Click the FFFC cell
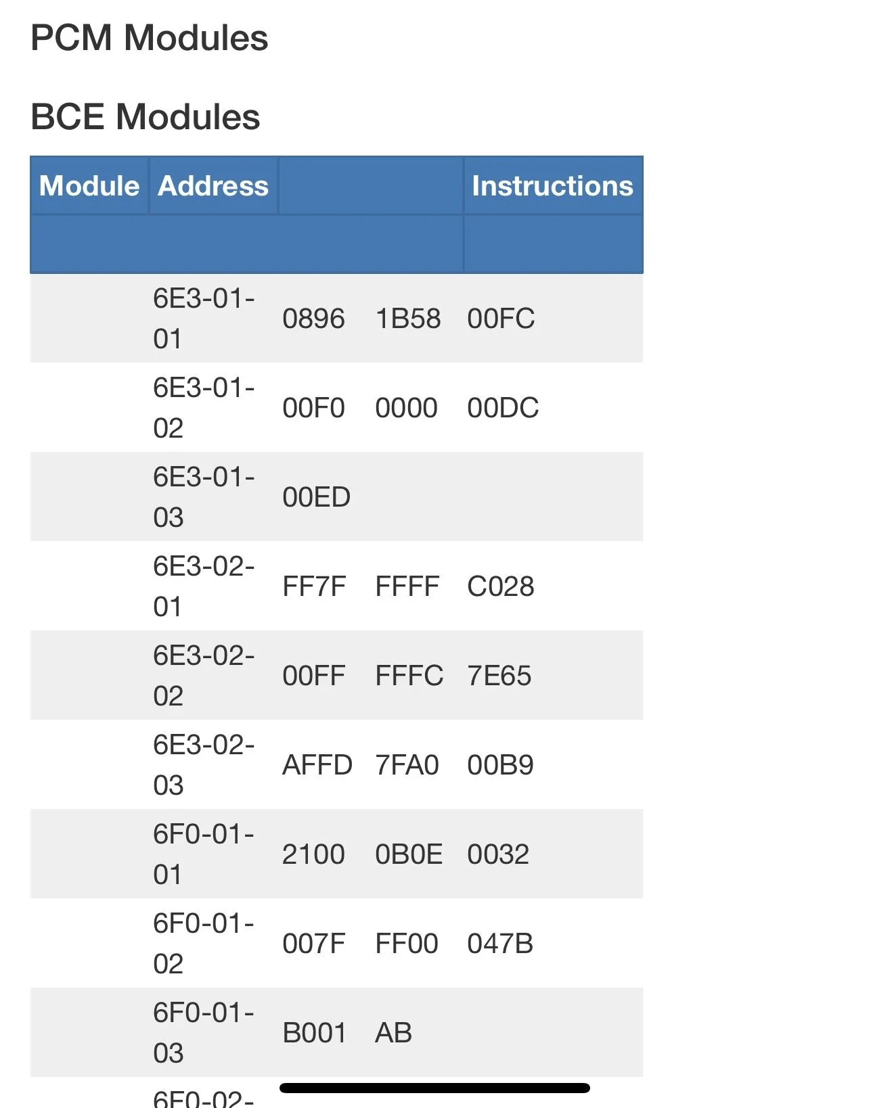This screenshot has height=1108, width=869. point(409,676)
